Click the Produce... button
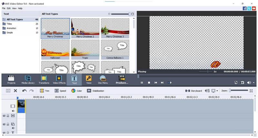The height and width of the screenshot is (138, 258). click(122, 80)
